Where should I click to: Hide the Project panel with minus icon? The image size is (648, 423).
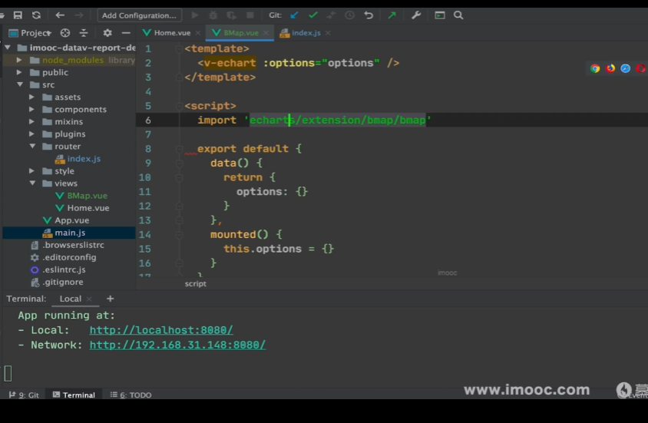tap(126, 33)
